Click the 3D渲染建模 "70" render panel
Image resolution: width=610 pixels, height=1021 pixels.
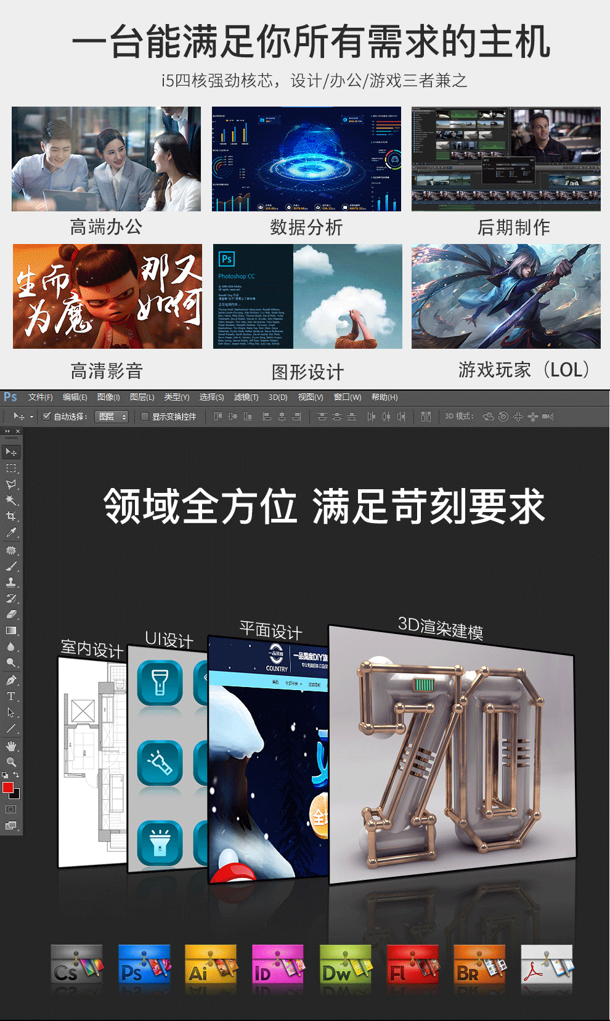[x=452, y=755]
